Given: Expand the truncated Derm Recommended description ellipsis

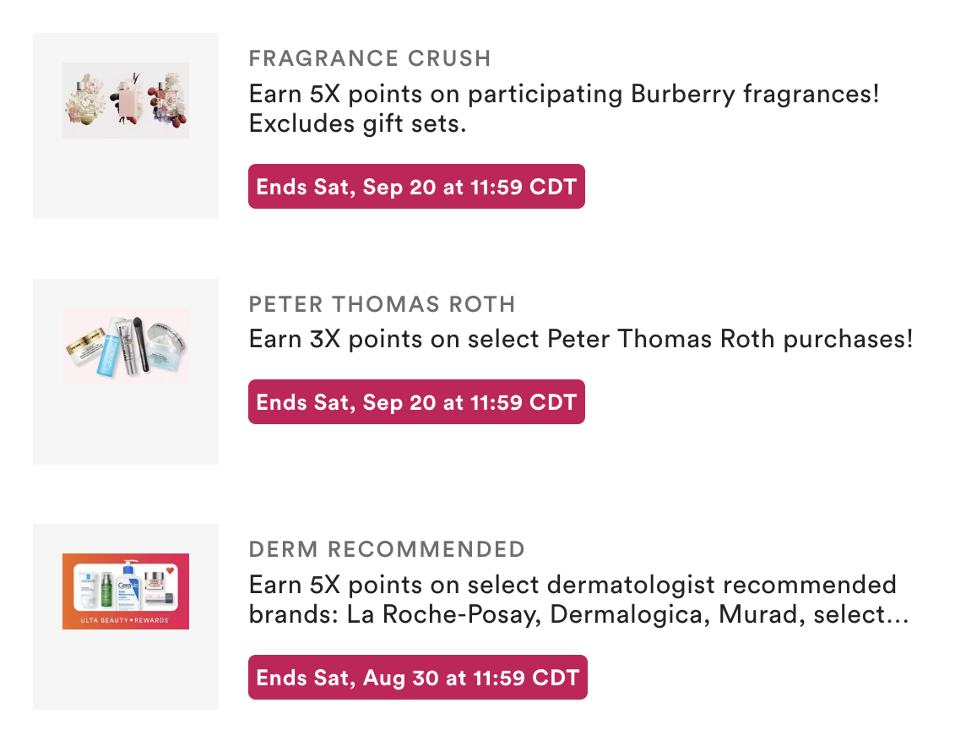Looking at the screenshot, I should [893, 616].
